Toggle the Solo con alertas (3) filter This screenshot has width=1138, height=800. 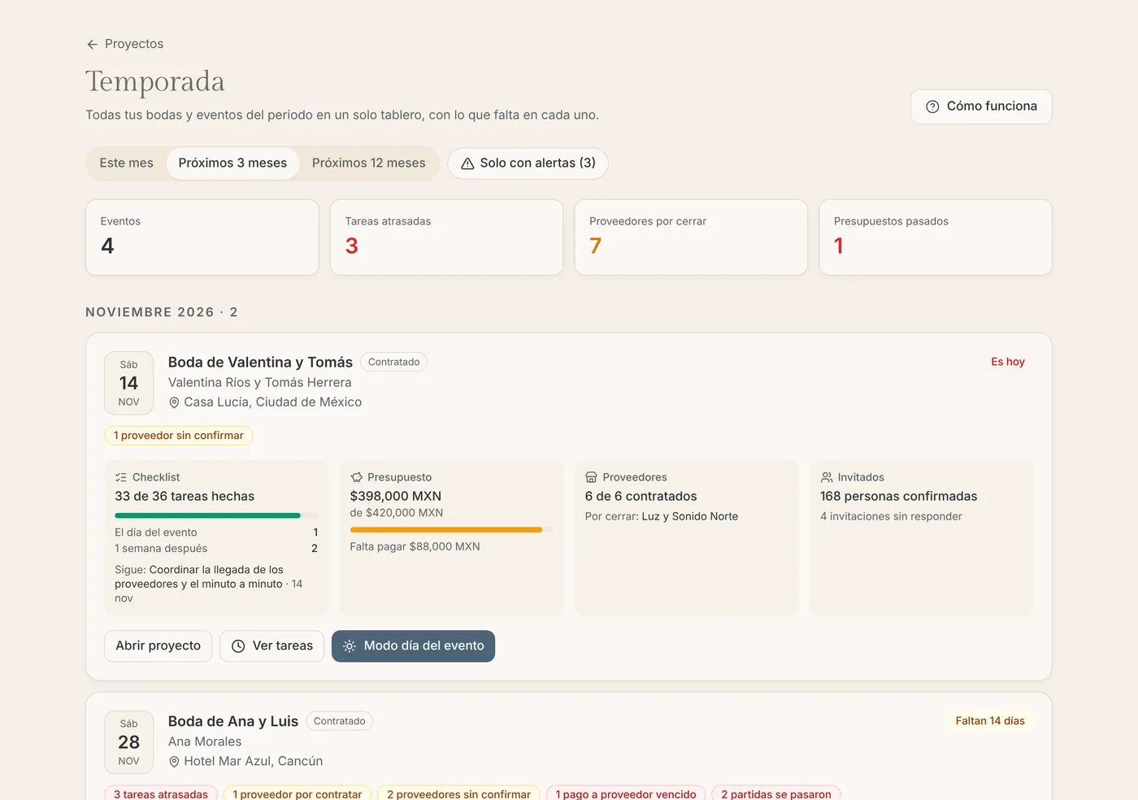pos(528,163)
